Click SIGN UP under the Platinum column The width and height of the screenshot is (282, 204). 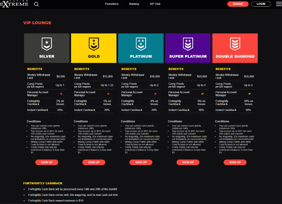pyautogui.click(x=141, y=162)
